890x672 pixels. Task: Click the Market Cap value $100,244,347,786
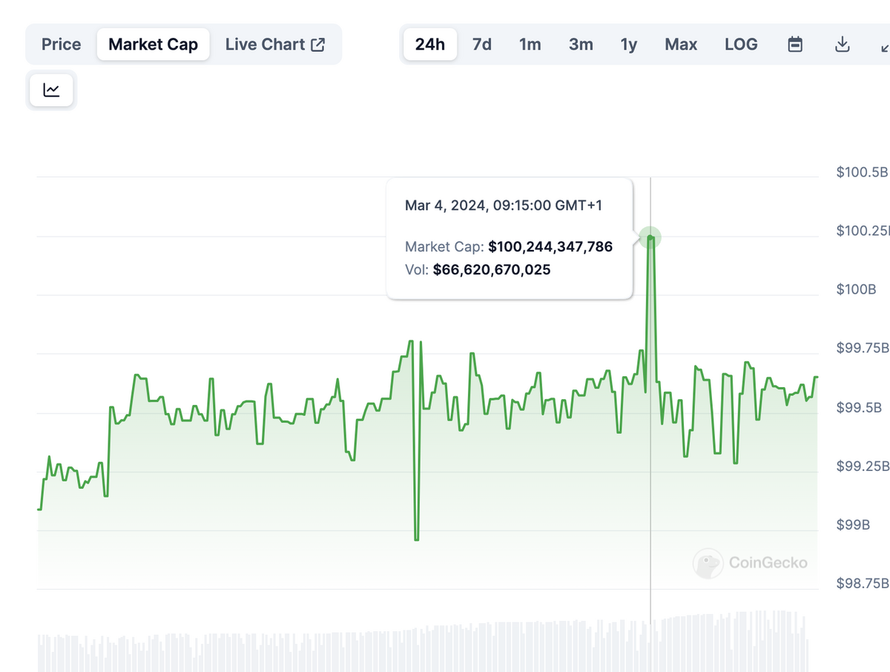tap(550, 247)
